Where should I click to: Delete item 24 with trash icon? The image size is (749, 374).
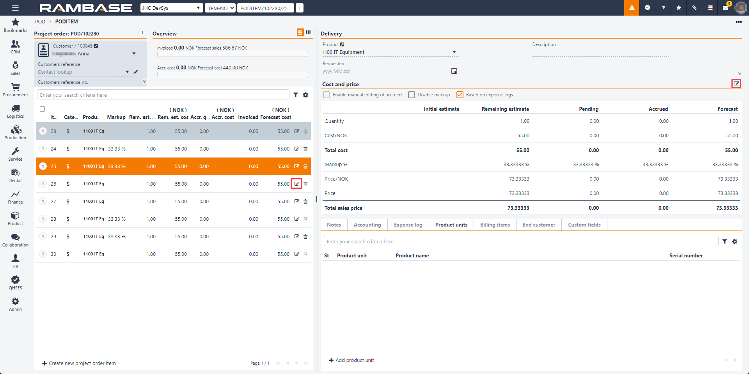[305, 149]
